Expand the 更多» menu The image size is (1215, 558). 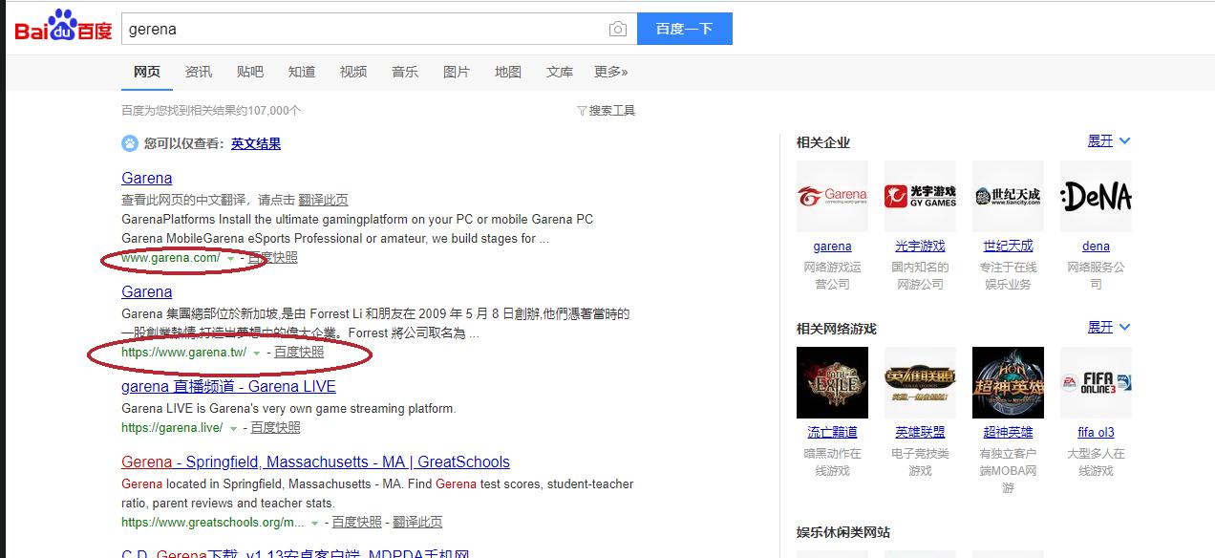611,72
